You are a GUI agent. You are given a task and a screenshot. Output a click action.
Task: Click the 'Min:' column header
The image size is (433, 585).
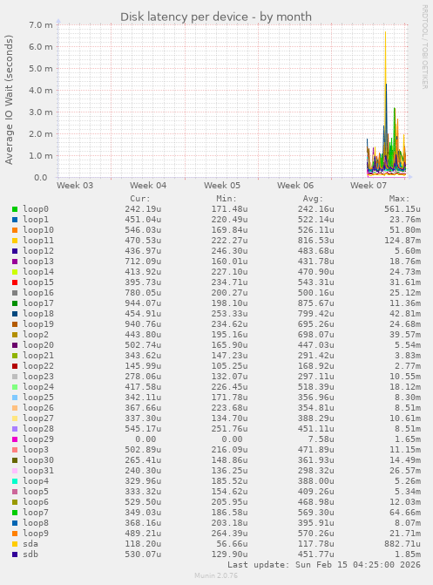click(x=227, y=199)
